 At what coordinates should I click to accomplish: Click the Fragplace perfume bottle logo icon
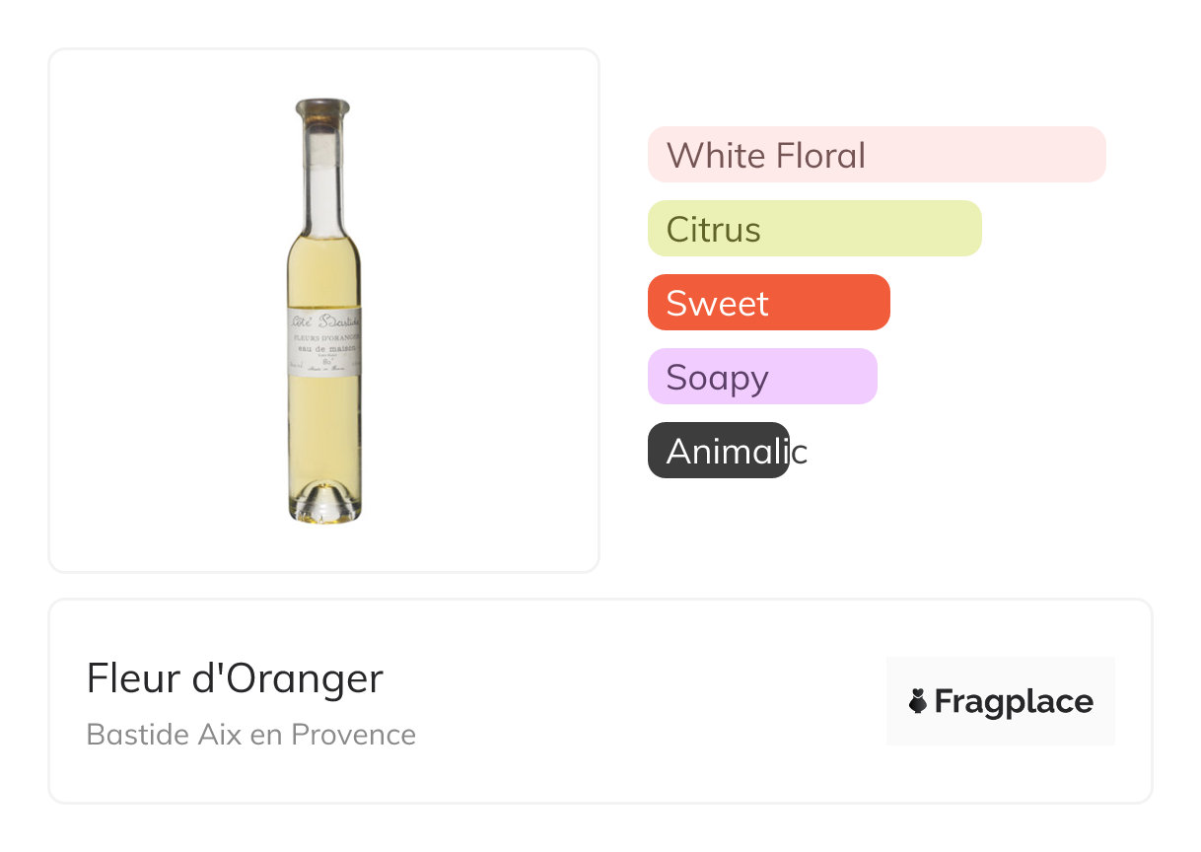918,701
